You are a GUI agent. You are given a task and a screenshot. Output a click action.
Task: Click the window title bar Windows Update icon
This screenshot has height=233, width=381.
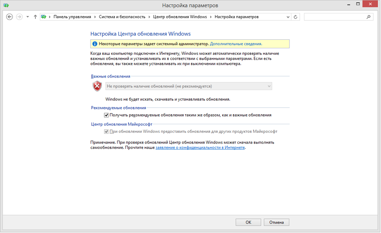(x=6, y=5)
